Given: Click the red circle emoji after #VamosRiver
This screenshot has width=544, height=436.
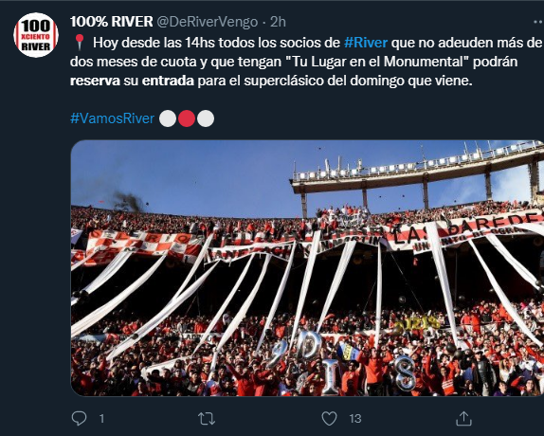Looking at the screenshot, I should pyautogui.click(x=187, y=118).
